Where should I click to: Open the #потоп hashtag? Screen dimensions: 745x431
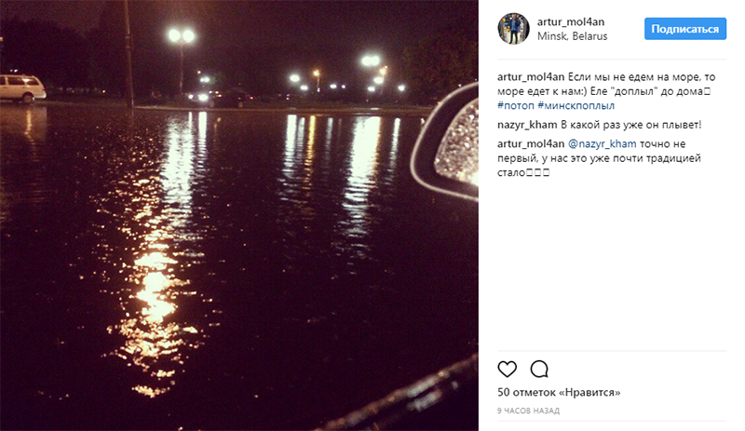tap(516, 105)
